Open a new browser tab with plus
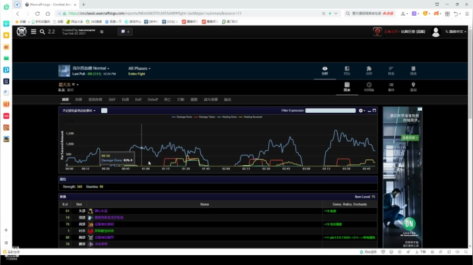Screen dimensions: 473x265 pos(83,5)
